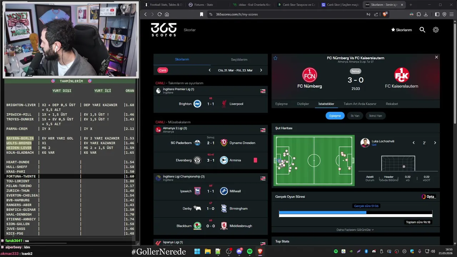
Task: Toggle the Canlı live filter
Action: [x=163, y=70]
